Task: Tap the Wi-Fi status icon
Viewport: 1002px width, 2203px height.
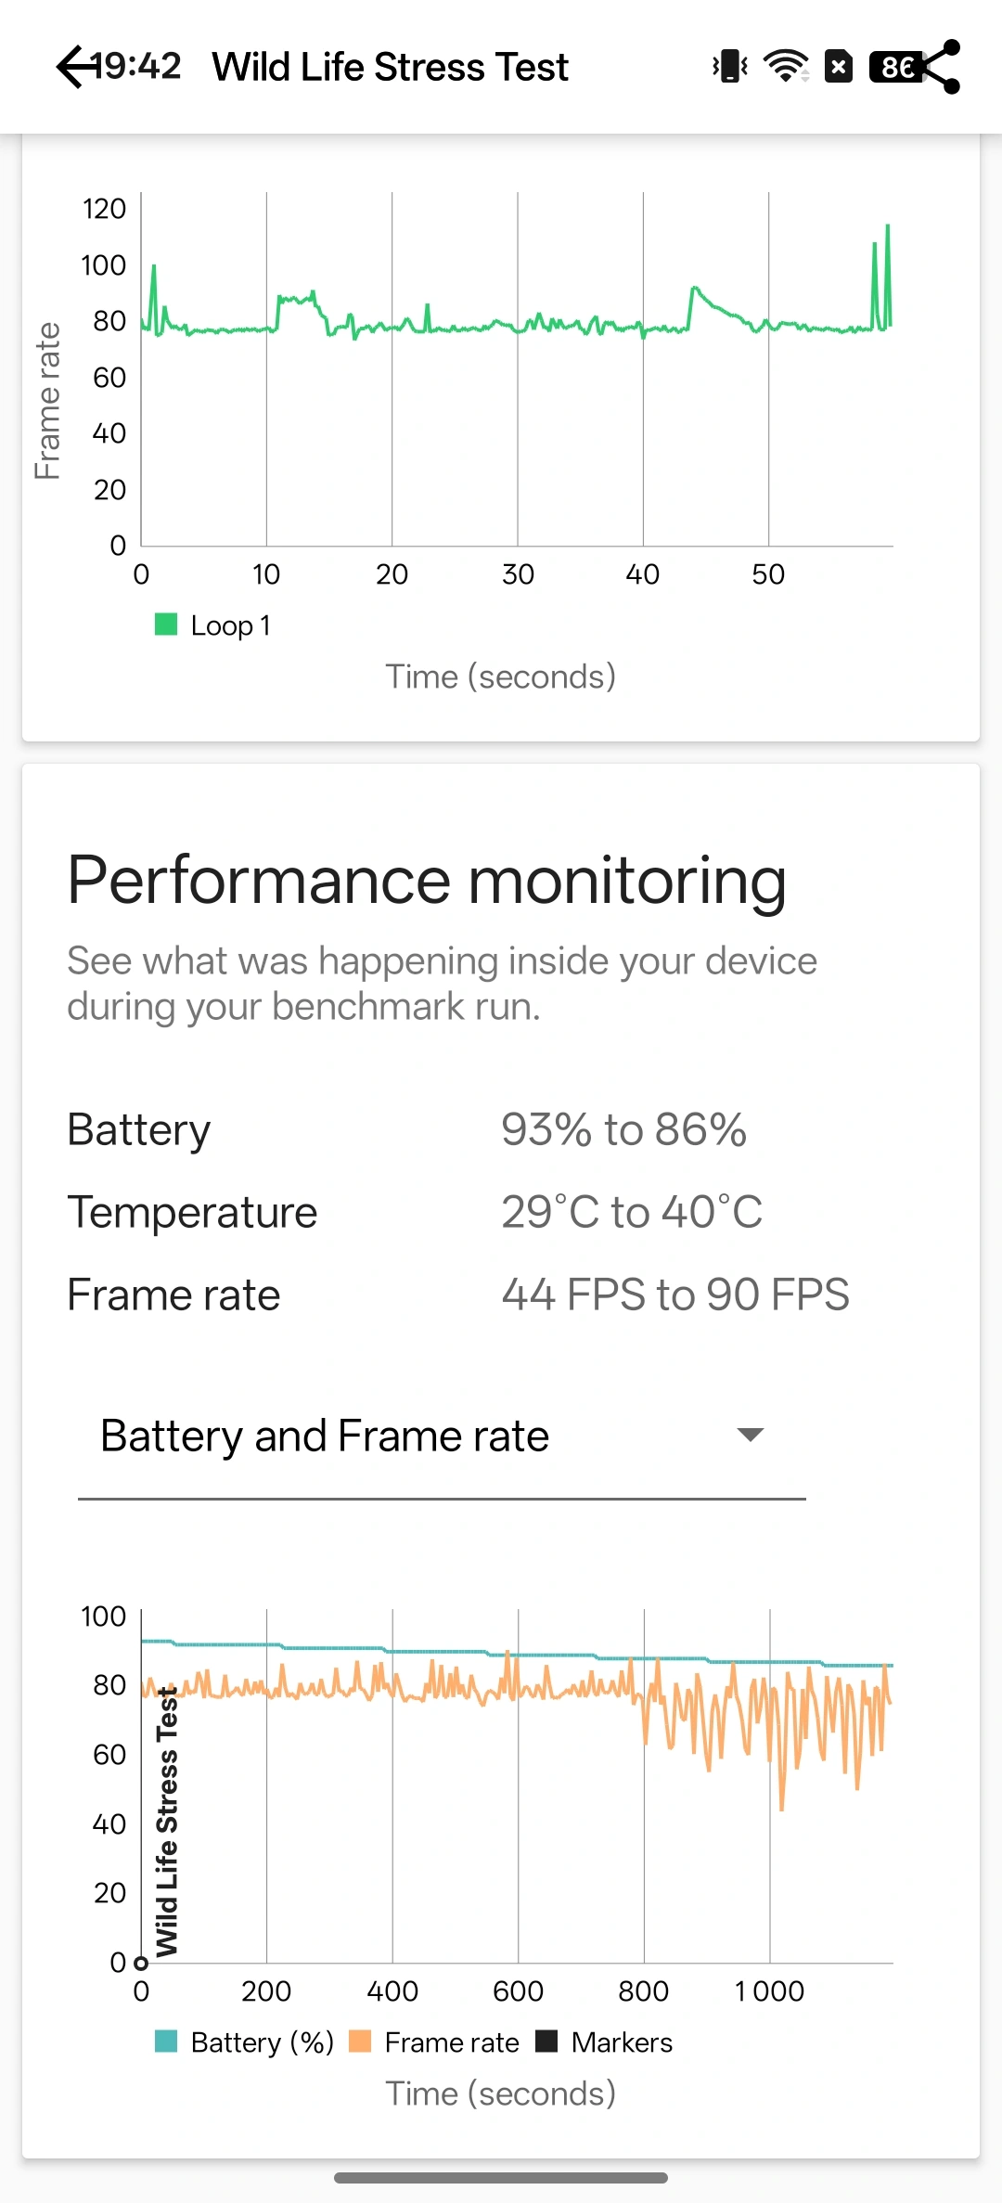Action: click(x=785, y=67)
